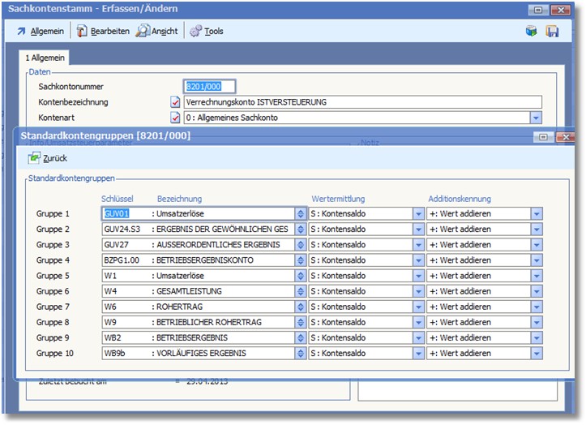The image size is (586, 425).
Task: Expand Wertermittlung dropdown for Gruppe 3
Action: click(x=418, y=244)
